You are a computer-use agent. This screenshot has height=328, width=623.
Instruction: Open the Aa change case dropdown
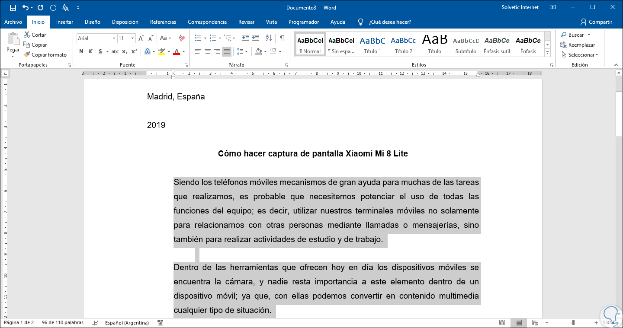(166, 38)
